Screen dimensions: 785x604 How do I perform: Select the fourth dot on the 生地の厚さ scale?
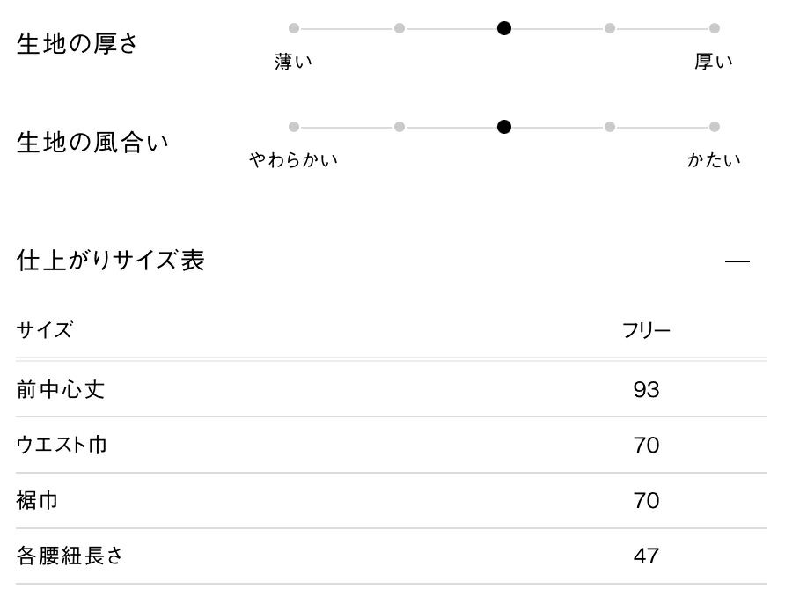[x=610, y=28]
